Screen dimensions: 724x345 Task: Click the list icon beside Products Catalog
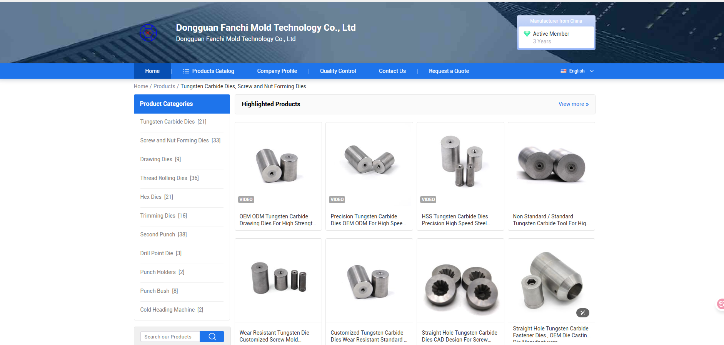point(186,71)
